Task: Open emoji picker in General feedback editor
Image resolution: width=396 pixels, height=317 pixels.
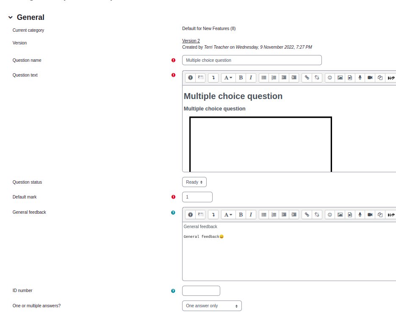Action: (330, 215)
